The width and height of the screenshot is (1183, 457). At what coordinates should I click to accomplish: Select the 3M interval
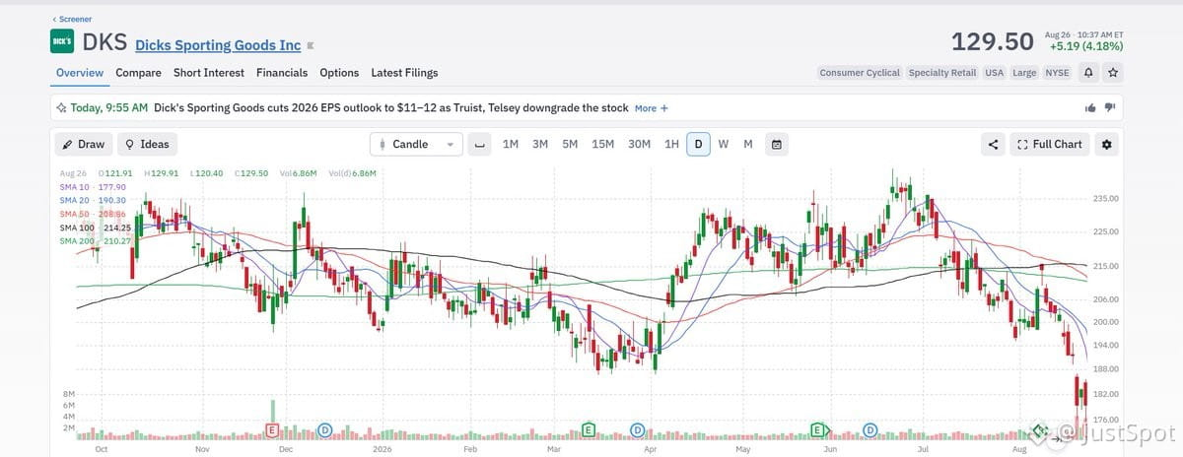540,144
